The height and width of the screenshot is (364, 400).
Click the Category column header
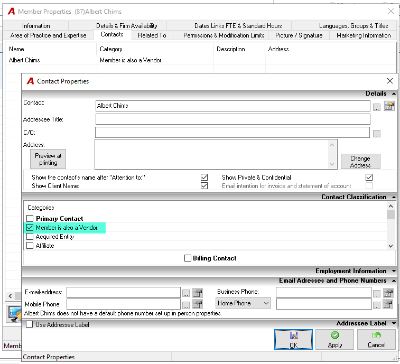(x=155, y=49)
